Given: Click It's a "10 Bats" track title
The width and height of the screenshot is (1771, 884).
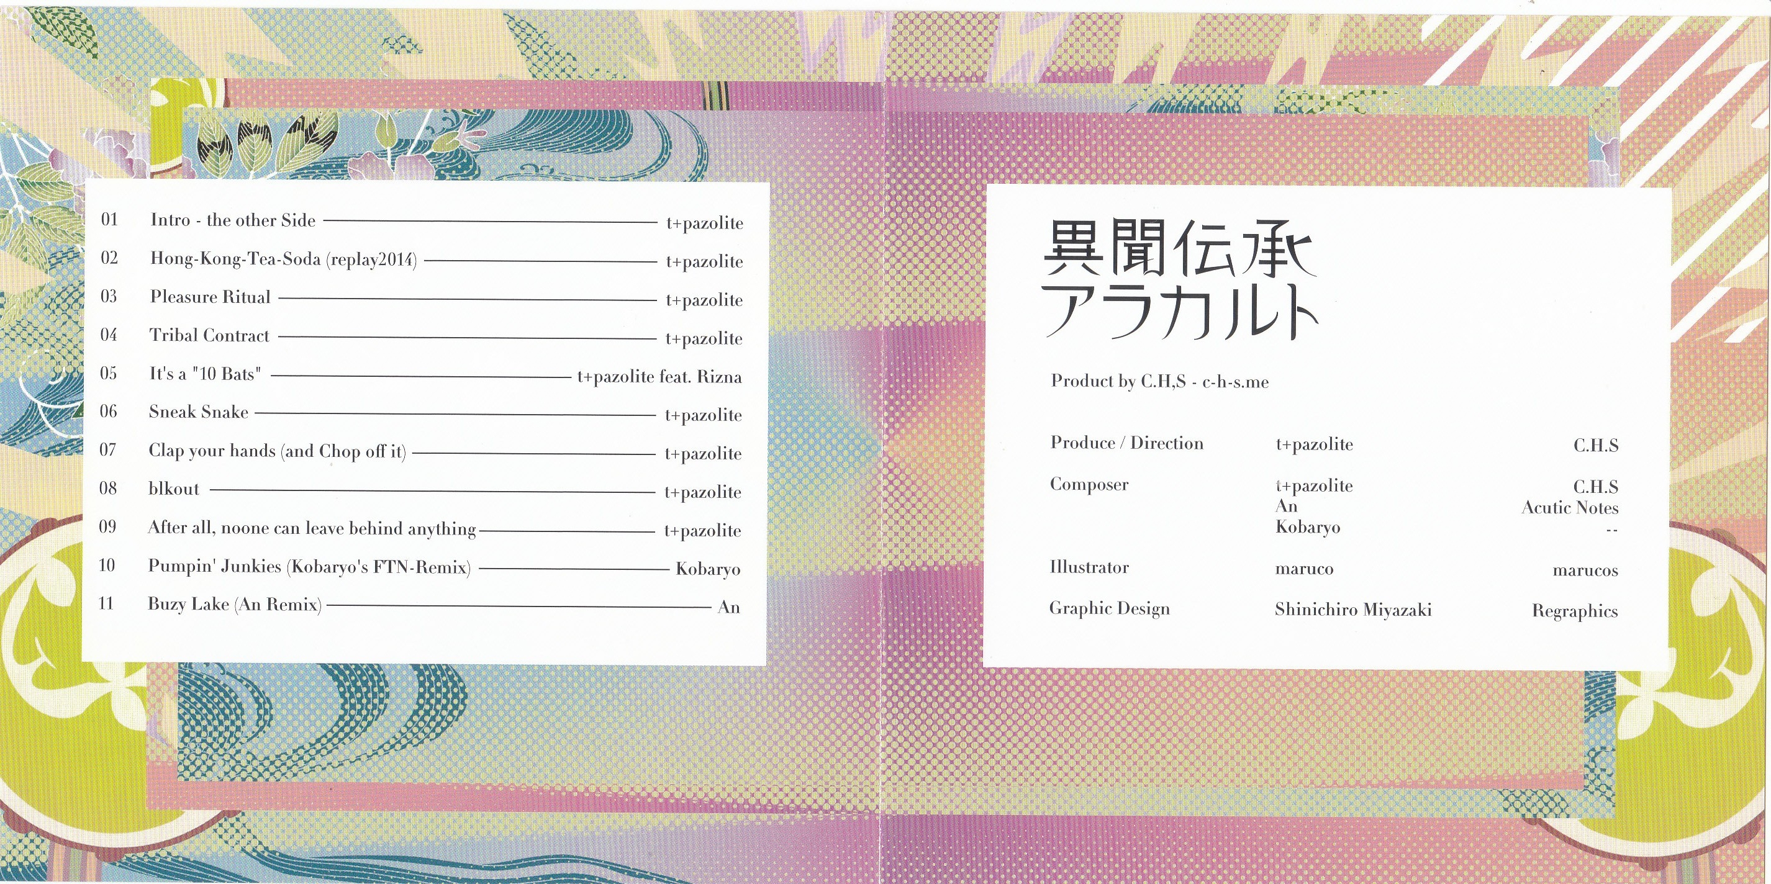Looking at the screenshot, I should click(x=206, y=374).
